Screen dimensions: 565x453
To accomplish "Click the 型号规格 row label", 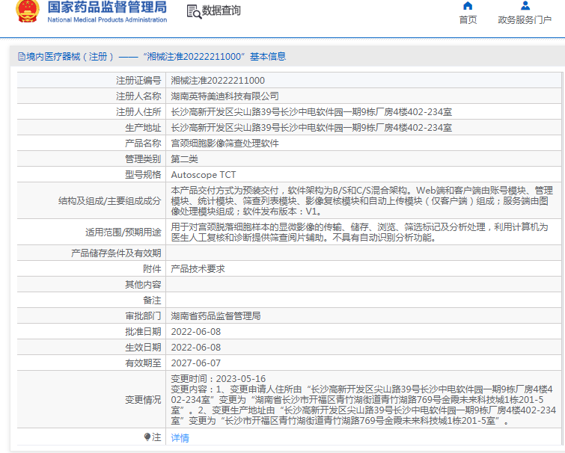I will [x=143, y=175].
